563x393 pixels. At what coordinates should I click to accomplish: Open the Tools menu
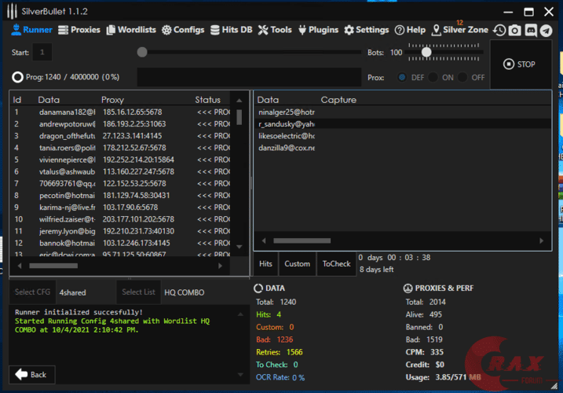[275, 30]
